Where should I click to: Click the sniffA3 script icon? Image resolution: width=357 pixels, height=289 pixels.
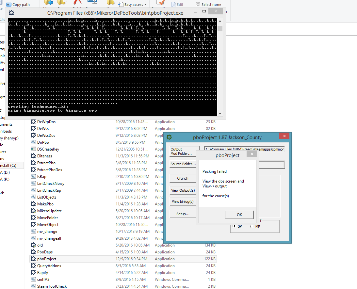(33, 279)
